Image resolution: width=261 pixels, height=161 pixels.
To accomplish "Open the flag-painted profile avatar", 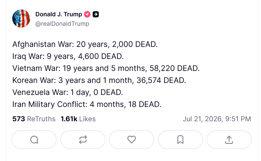I will pos(21,19).
